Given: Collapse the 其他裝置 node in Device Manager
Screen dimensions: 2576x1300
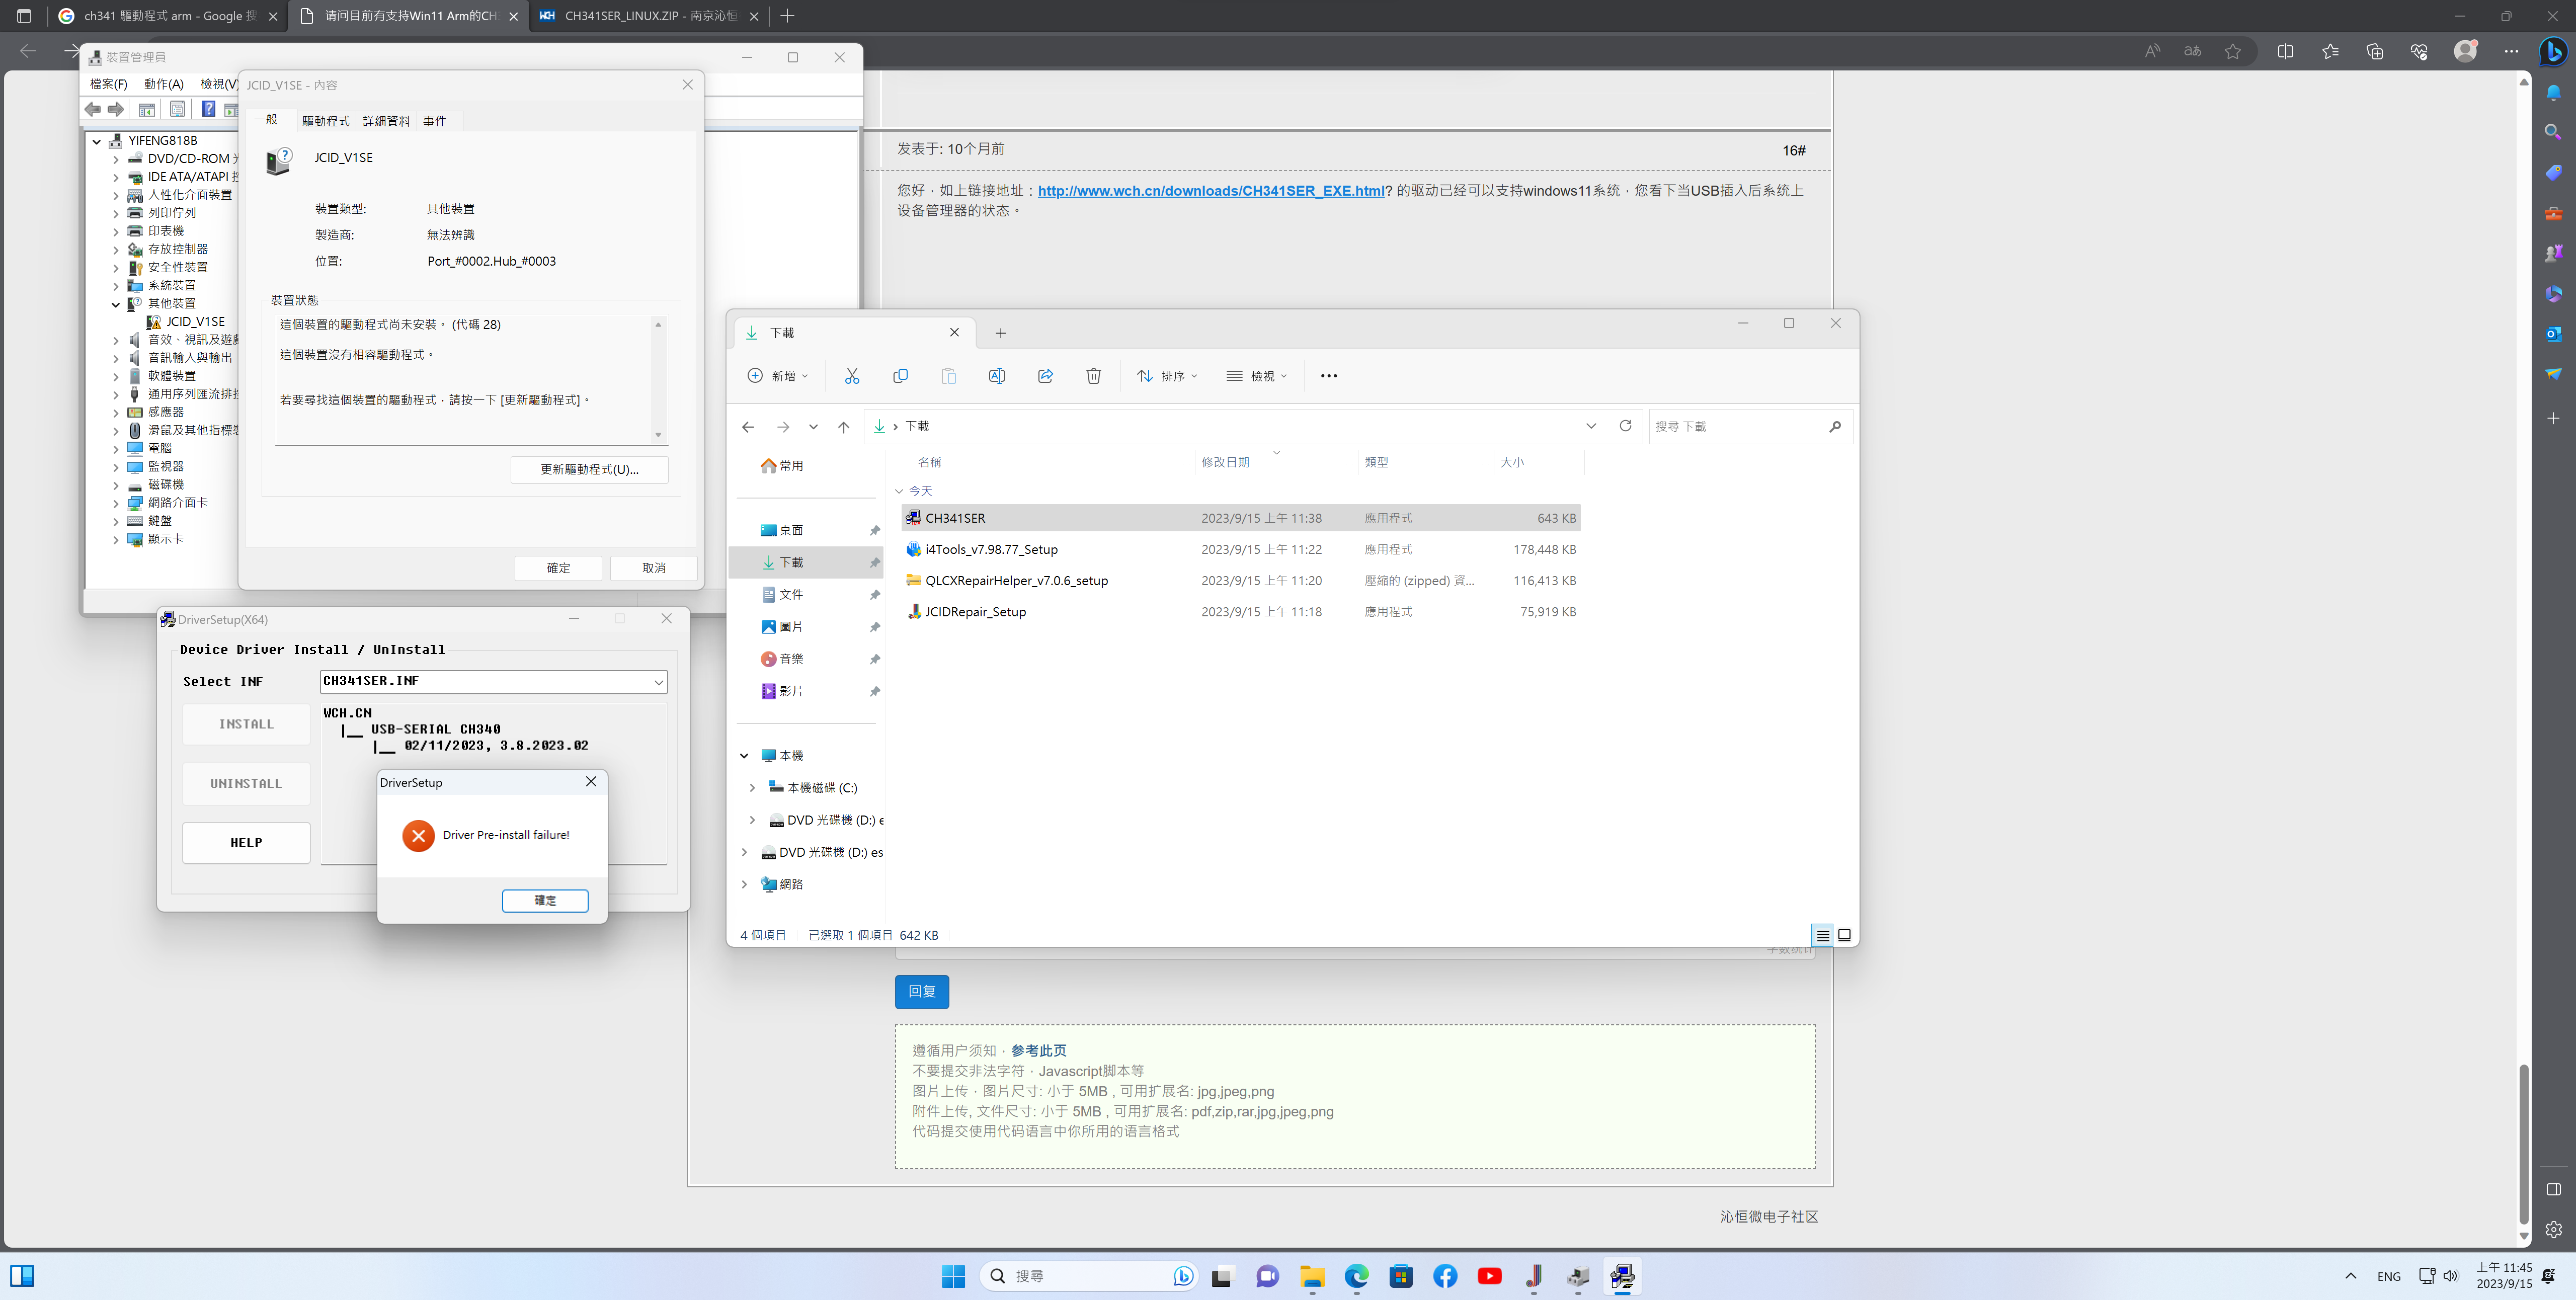Looking at the screenshot, I should 115,304.
